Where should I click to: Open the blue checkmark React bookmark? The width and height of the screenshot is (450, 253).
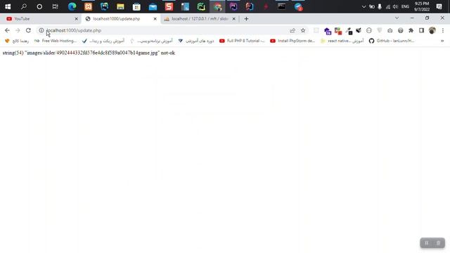pyautogui.click(x=103, y=41)
